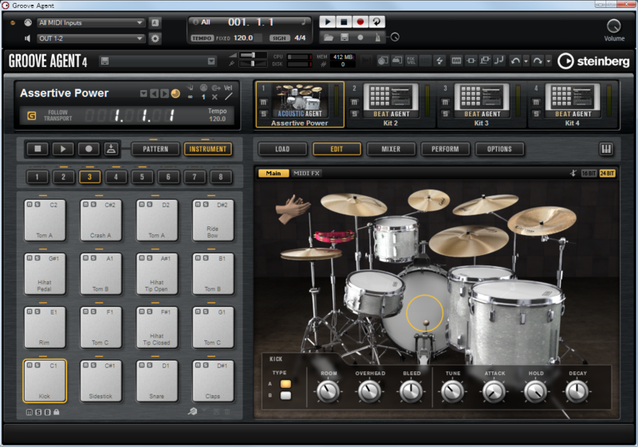Open the MIXER page
638x447 pixels.
point(391,149)
